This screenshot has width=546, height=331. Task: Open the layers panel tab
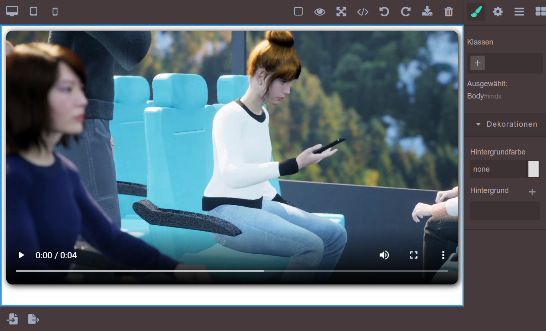519,12
